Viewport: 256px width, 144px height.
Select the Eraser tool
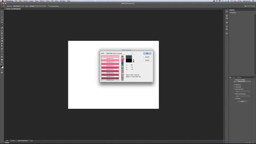pyautogui.click(x=2, y=38)
